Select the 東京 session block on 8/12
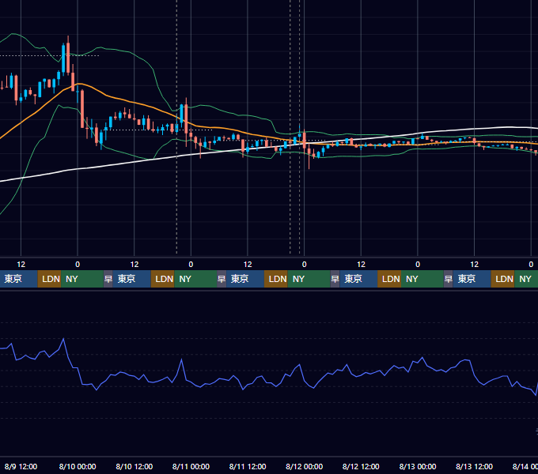Image resolution: width=538 pixels, height=474 pixels. pos(358,279)
